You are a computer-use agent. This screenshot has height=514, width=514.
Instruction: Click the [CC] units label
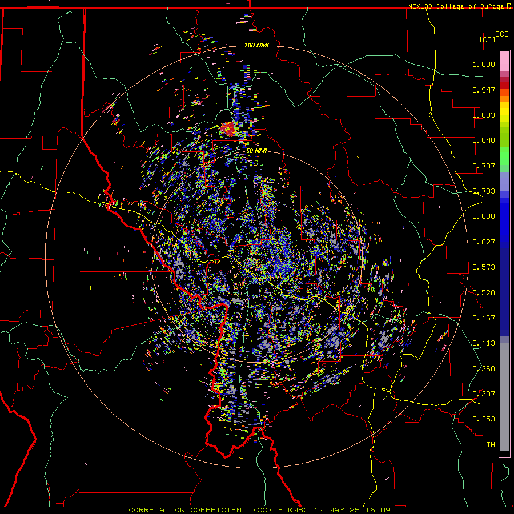click(488, 39)
